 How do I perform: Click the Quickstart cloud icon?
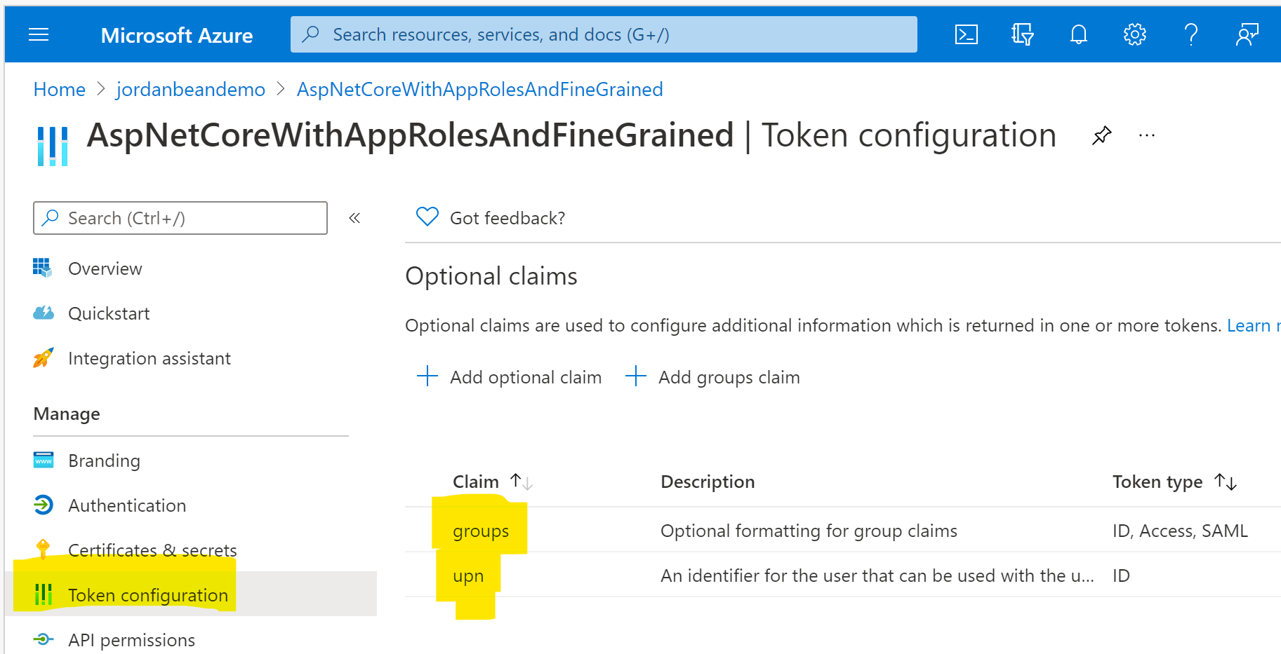(44, 313)
